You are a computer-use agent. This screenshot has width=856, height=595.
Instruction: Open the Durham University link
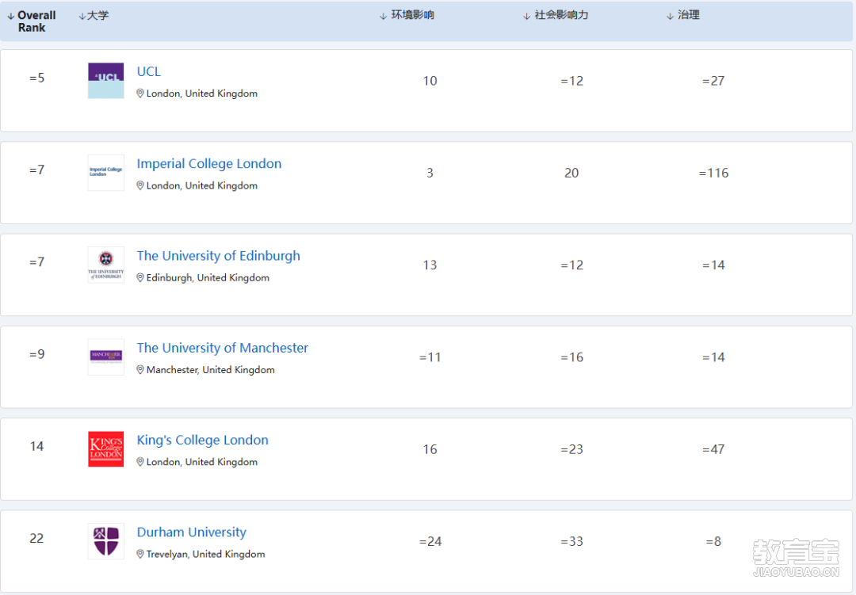192,532
